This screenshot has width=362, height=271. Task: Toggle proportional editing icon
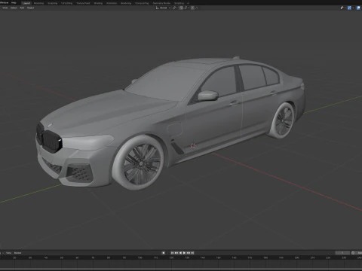point(192,8)
